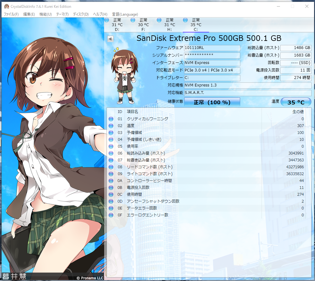Click status orb for attribute 08 リードコマンド数

[111, 167]
